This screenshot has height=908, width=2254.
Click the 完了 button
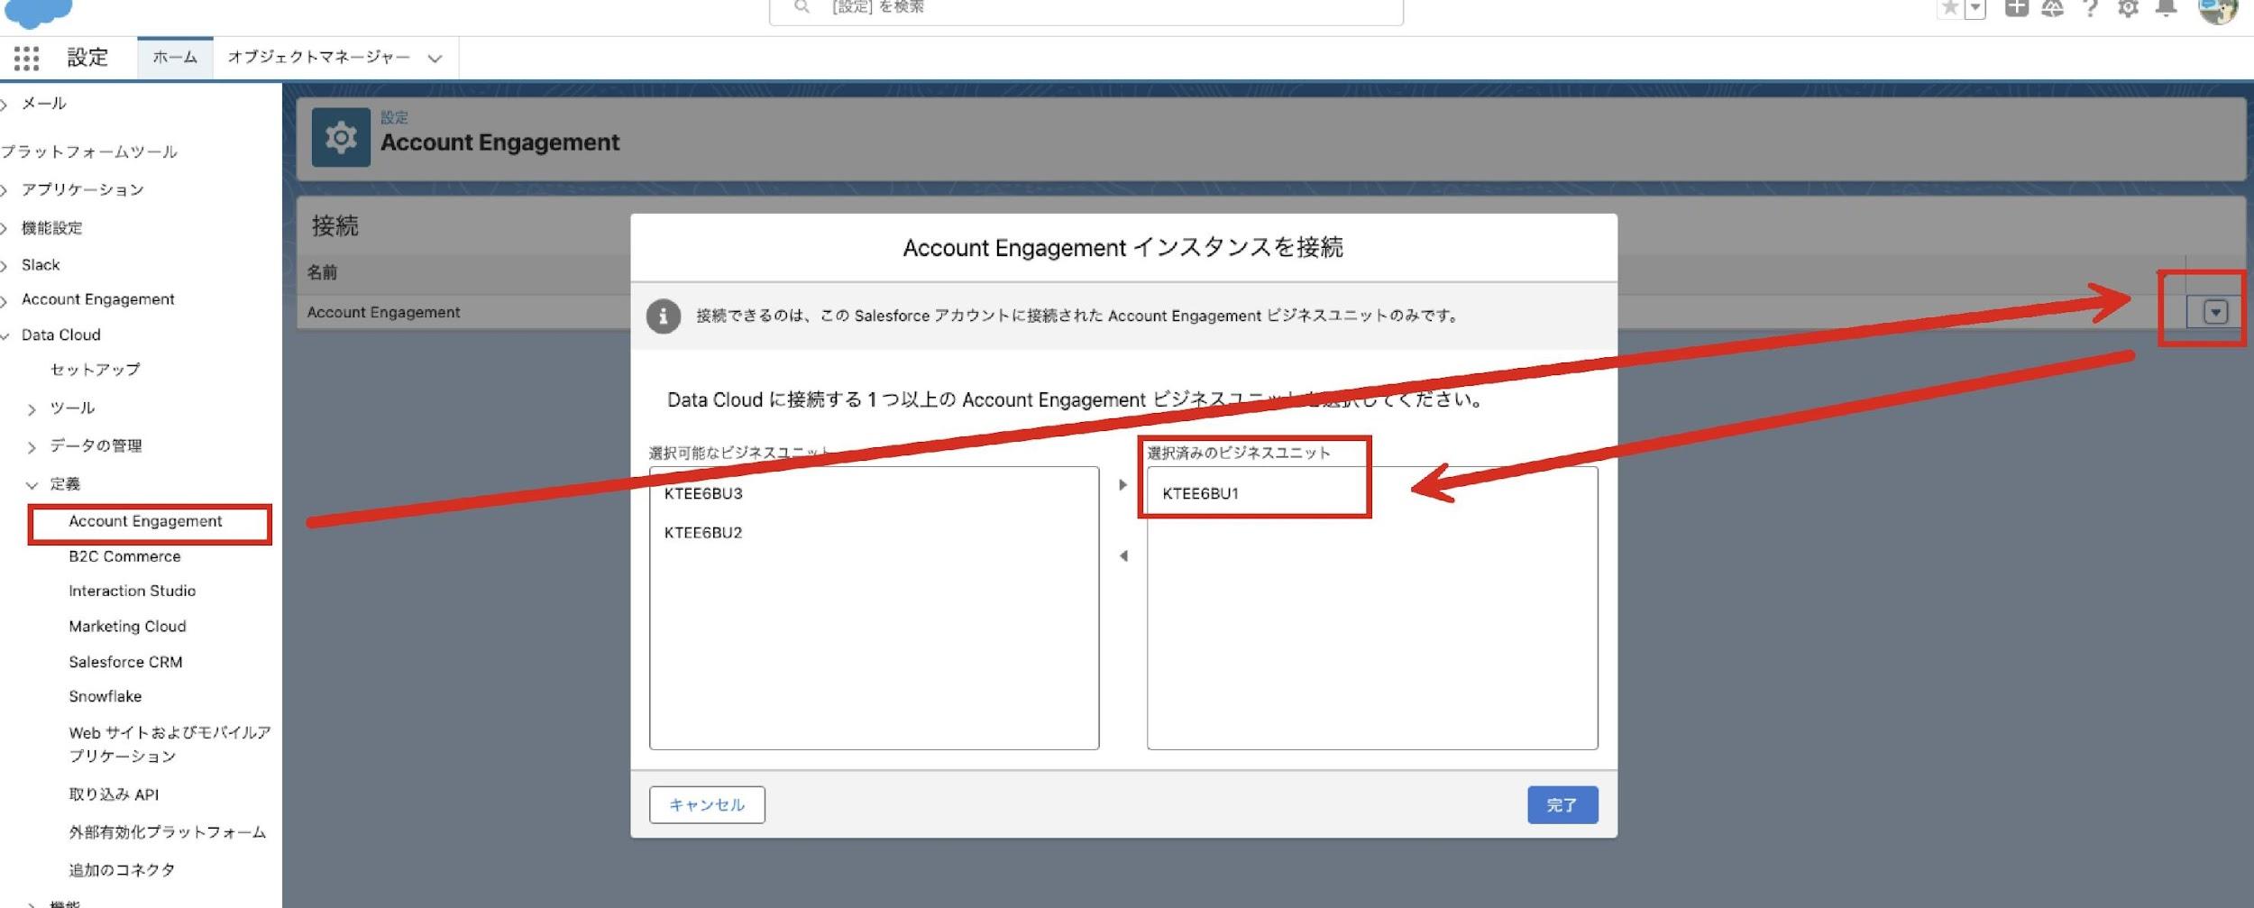click(1562, 804)
